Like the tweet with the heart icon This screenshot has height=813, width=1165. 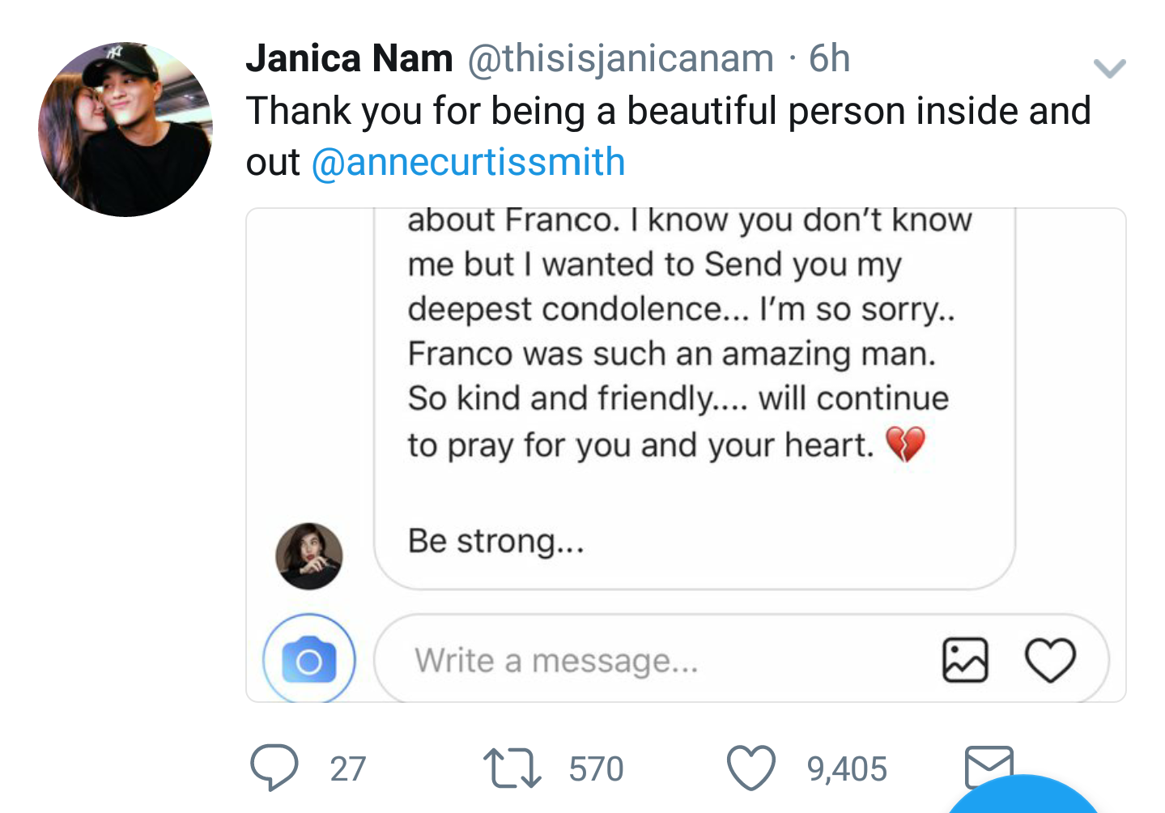pyautogui.click(x=750, y=768)
